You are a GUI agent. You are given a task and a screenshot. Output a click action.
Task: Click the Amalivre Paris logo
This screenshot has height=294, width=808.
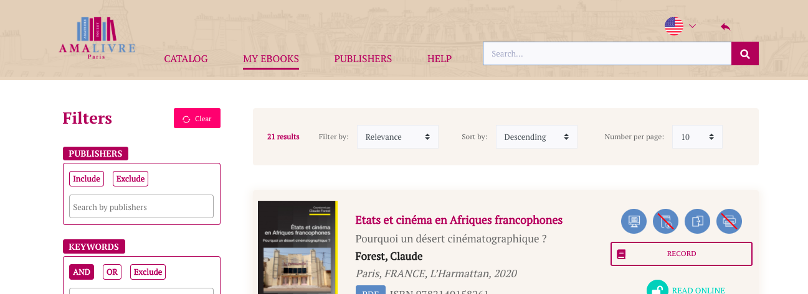click(97, 39)
